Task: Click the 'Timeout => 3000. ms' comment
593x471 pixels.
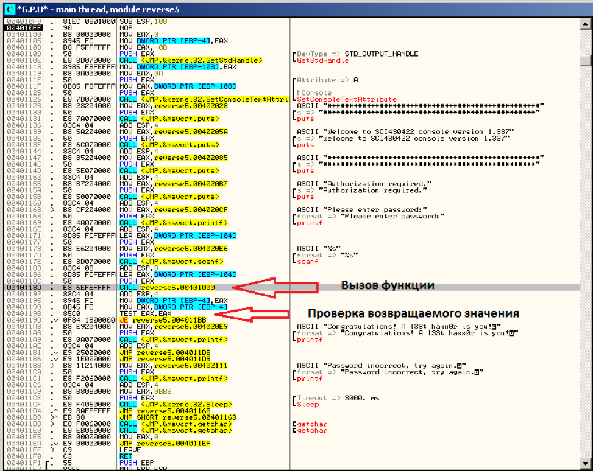Action: click(x=338, y=398)
